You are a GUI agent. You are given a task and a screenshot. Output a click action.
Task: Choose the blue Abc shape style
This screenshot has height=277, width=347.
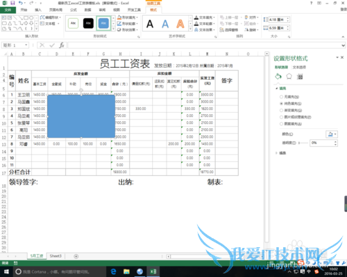(x=103, y=23)
